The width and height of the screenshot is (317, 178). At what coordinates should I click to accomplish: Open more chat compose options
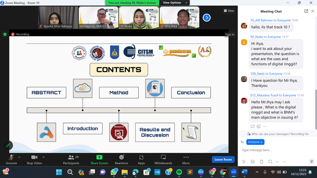point(284,162)
